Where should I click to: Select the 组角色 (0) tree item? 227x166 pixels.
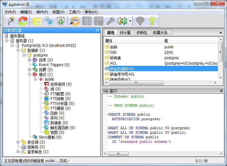pyautogui.click(x=36, y=147)
